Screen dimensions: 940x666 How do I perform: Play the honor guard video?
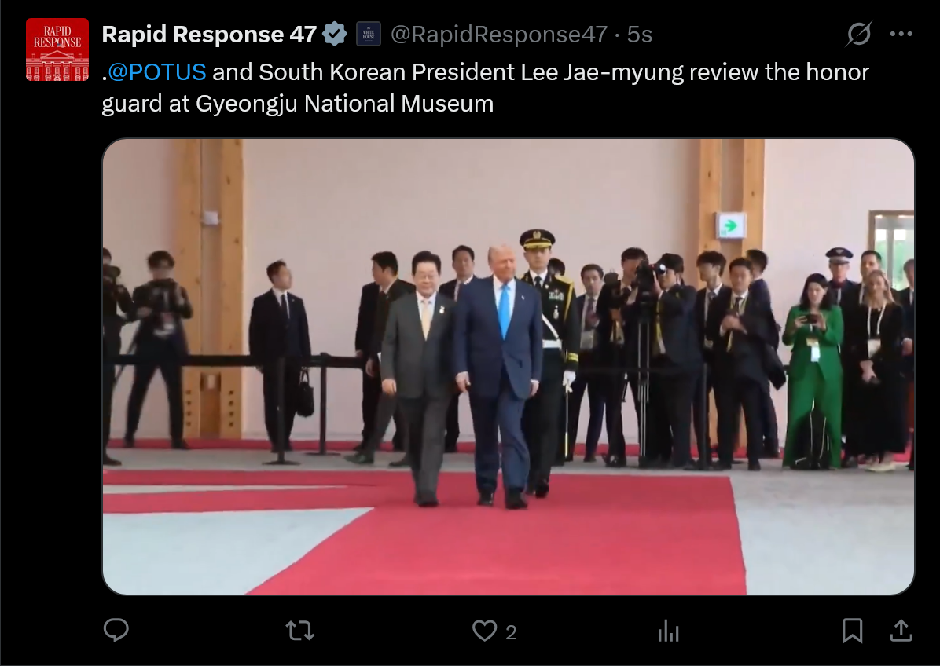pos(509,367)
